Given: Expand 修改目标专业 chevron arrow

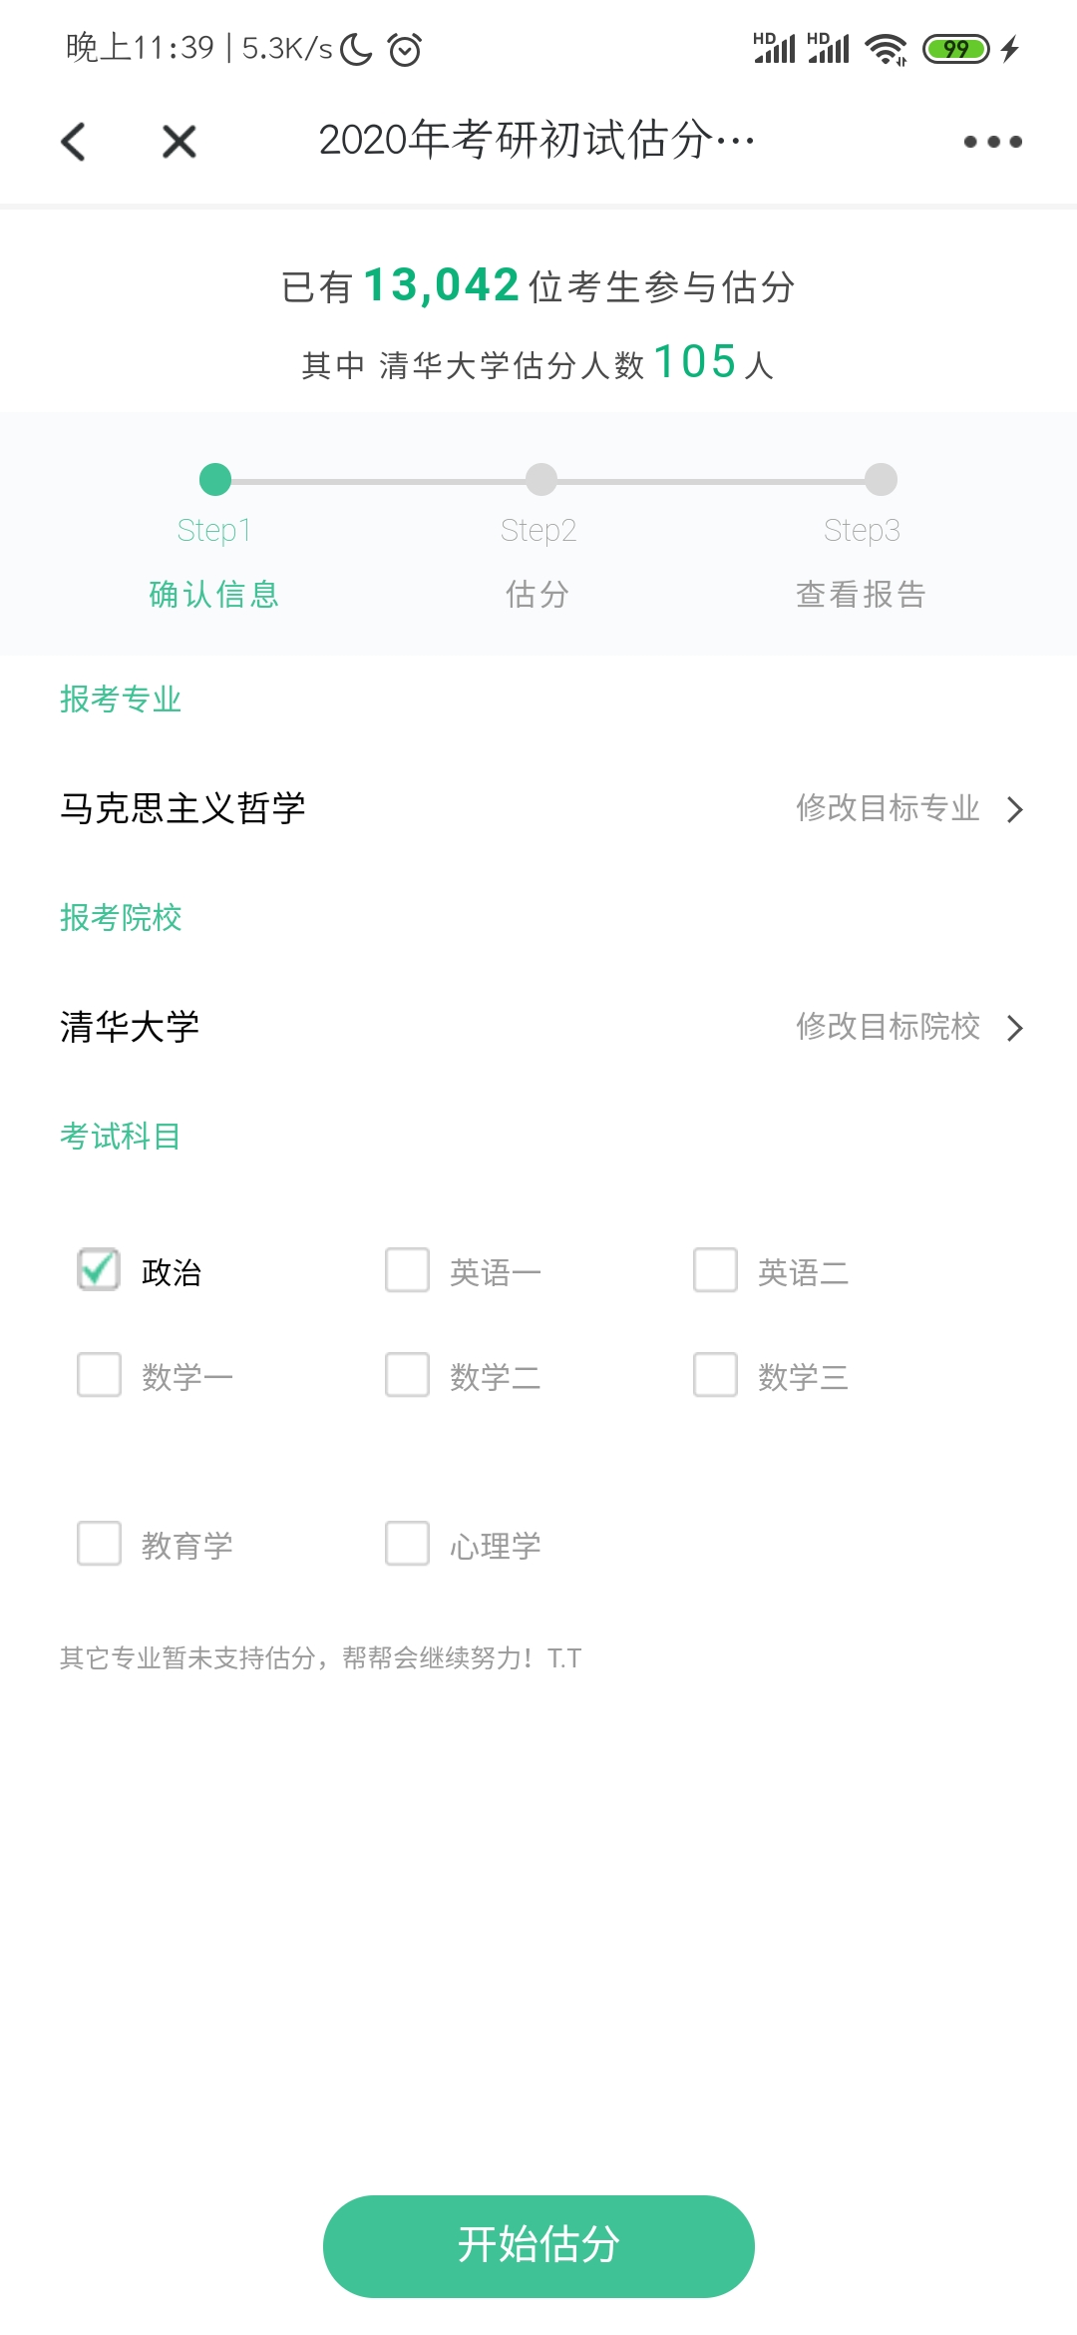Looking at the screenshot, I should (x=1015, y=809).
